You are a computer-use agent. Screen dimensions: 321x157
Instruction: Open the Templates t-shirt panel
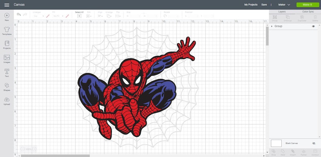tap(7, 31)
